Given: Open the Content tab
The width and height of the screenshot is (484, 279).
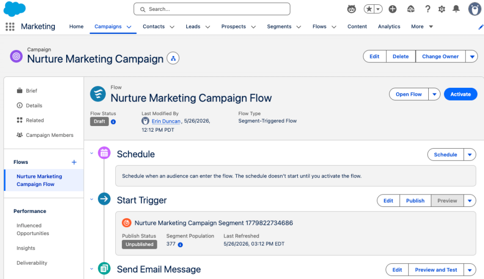Looking at the screenshot, I should pos(357,26).
